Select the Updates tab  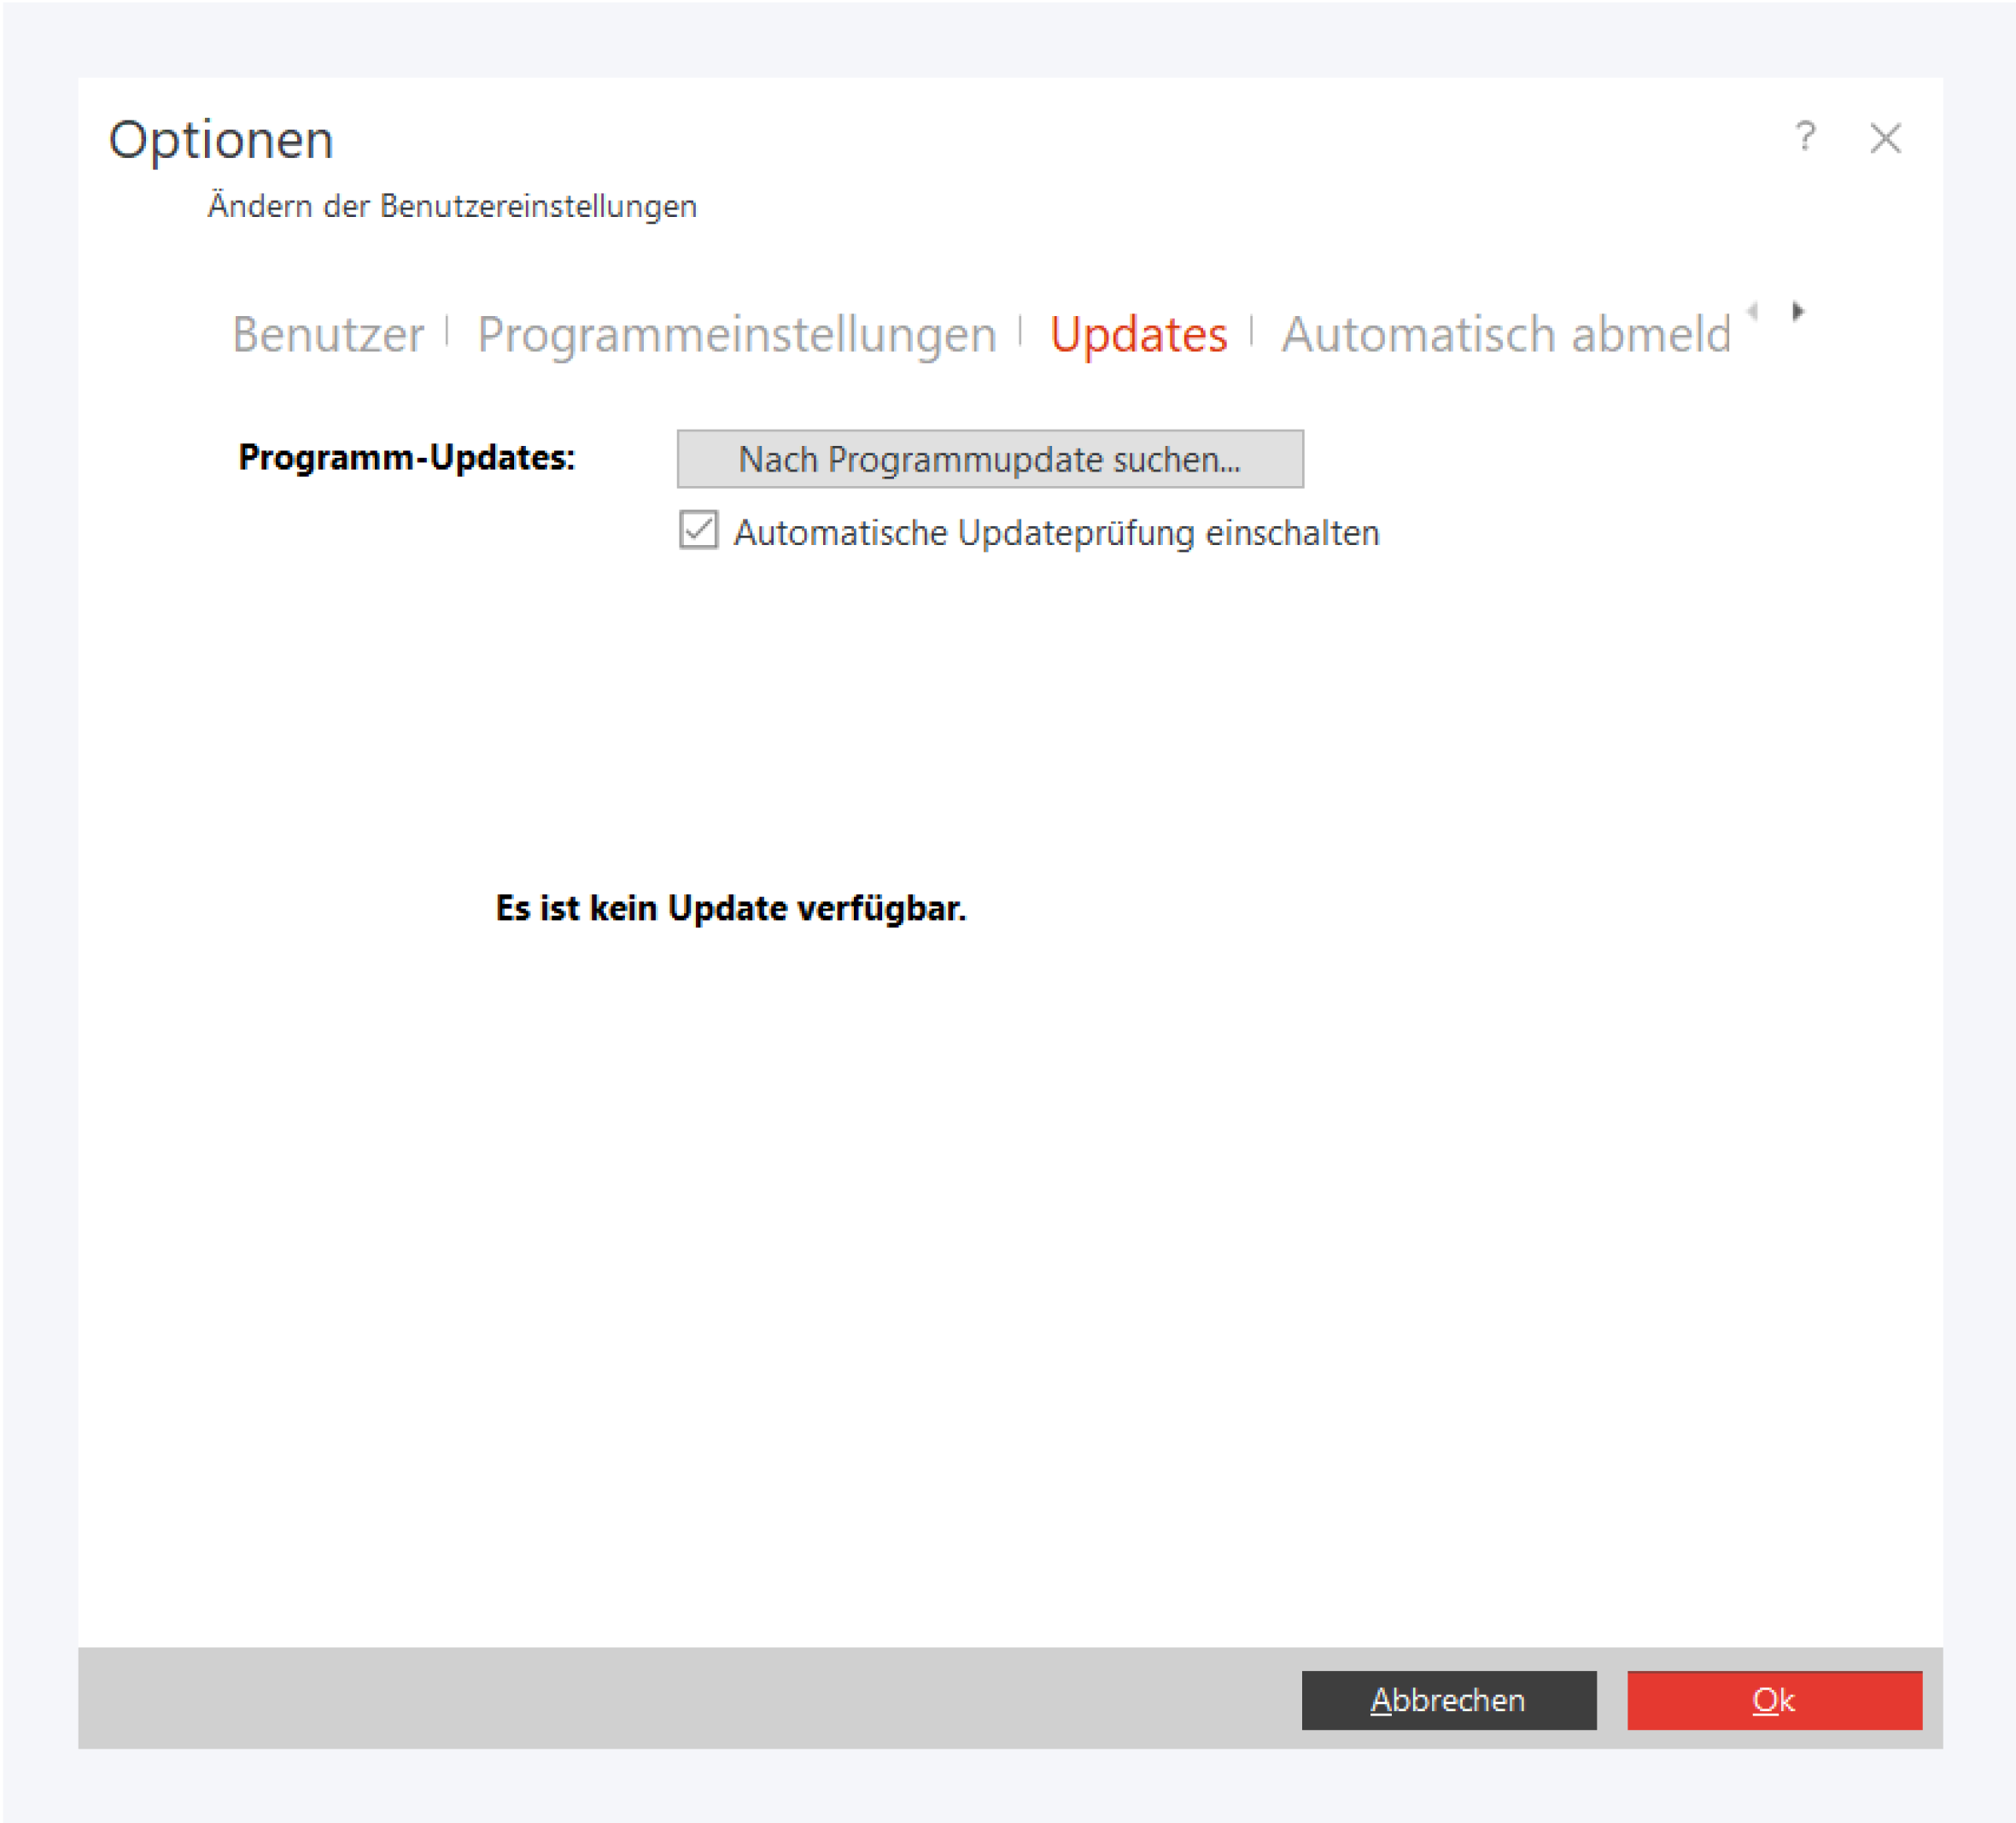1138,334
